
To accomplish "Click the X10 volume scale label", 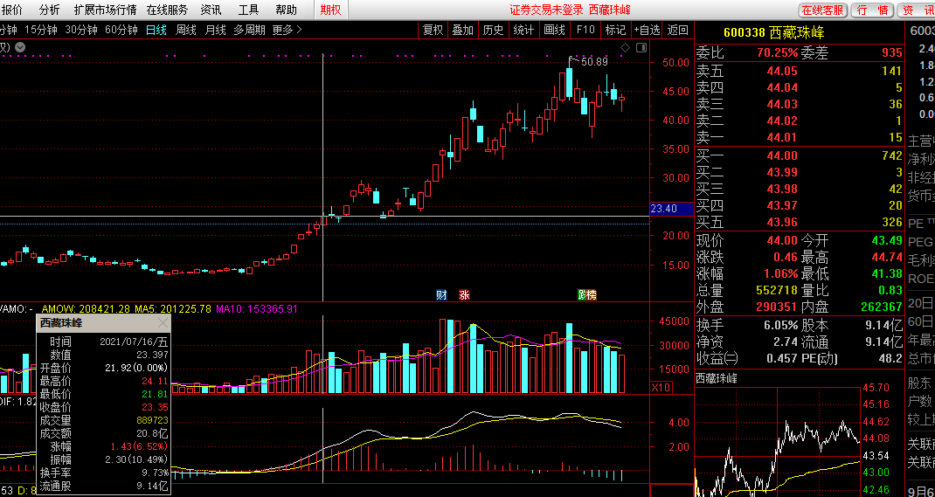I will pyautogui.click(x=661, y=387).
